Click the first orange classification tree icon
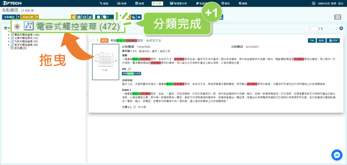 [74, 17]
